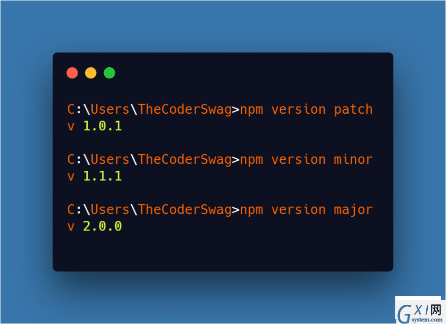Click the red close dot

pos(72,73)
